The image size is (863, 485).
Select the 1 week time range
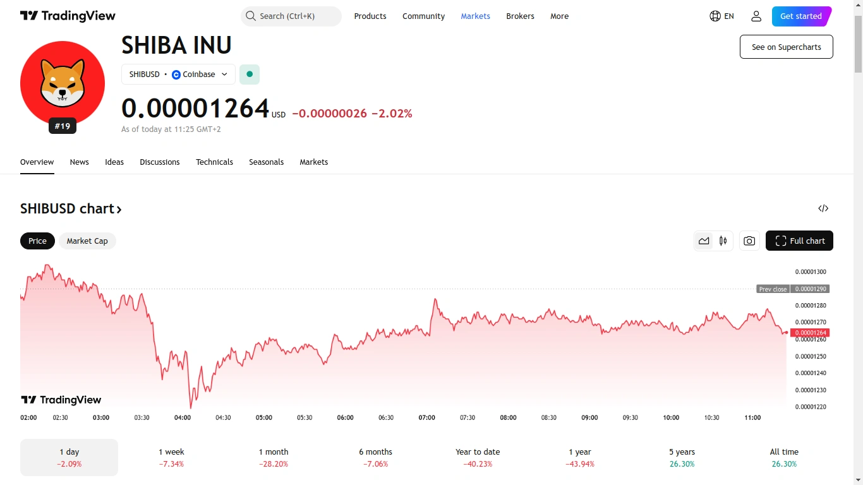click(x=171, y=457)
